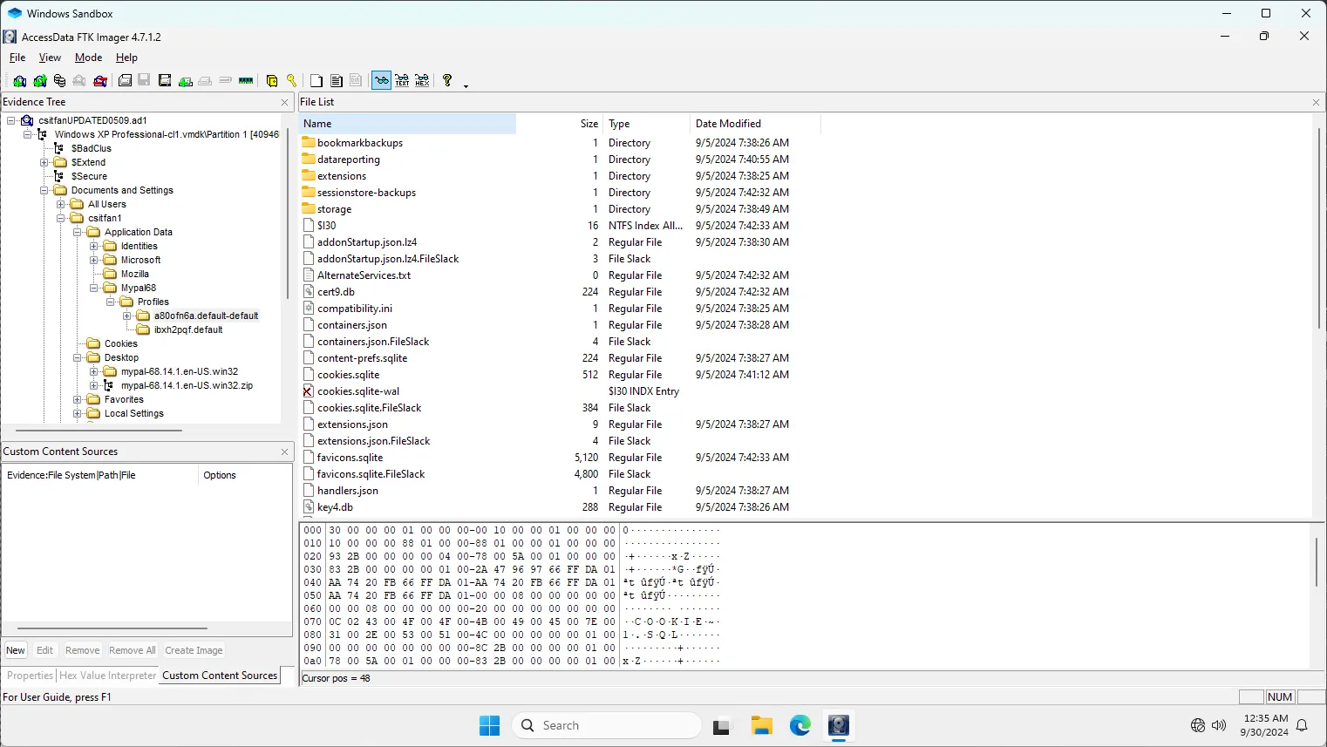The width and height of the screenshot is (1327, 747).
Task: Click the compatibility.ini file icon
Action: (308, 309)
